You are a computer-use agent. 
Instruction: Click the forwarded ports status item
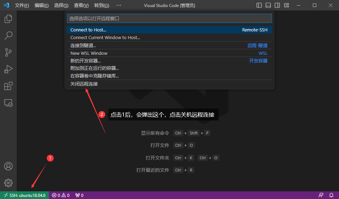click(x=80, y=195)
